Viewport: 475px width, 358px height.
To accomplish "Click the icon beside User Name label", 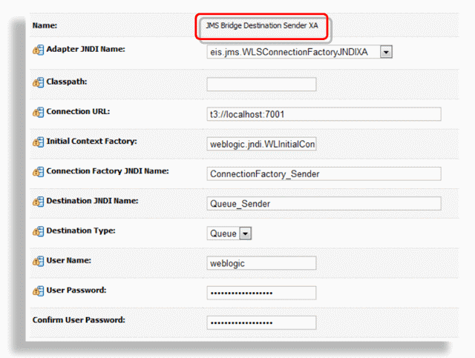I will [x=38, y=261].
